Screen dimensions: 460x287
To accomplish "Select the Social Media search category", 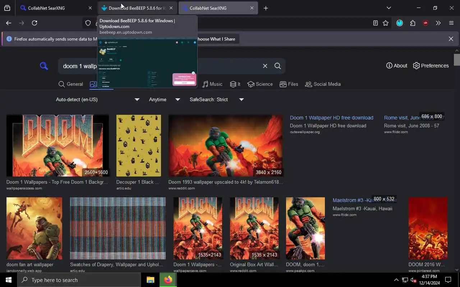I will (x=323, y=84).
